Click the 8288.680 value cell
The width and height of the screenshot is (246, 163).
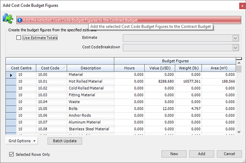click(x=160, y=81)
